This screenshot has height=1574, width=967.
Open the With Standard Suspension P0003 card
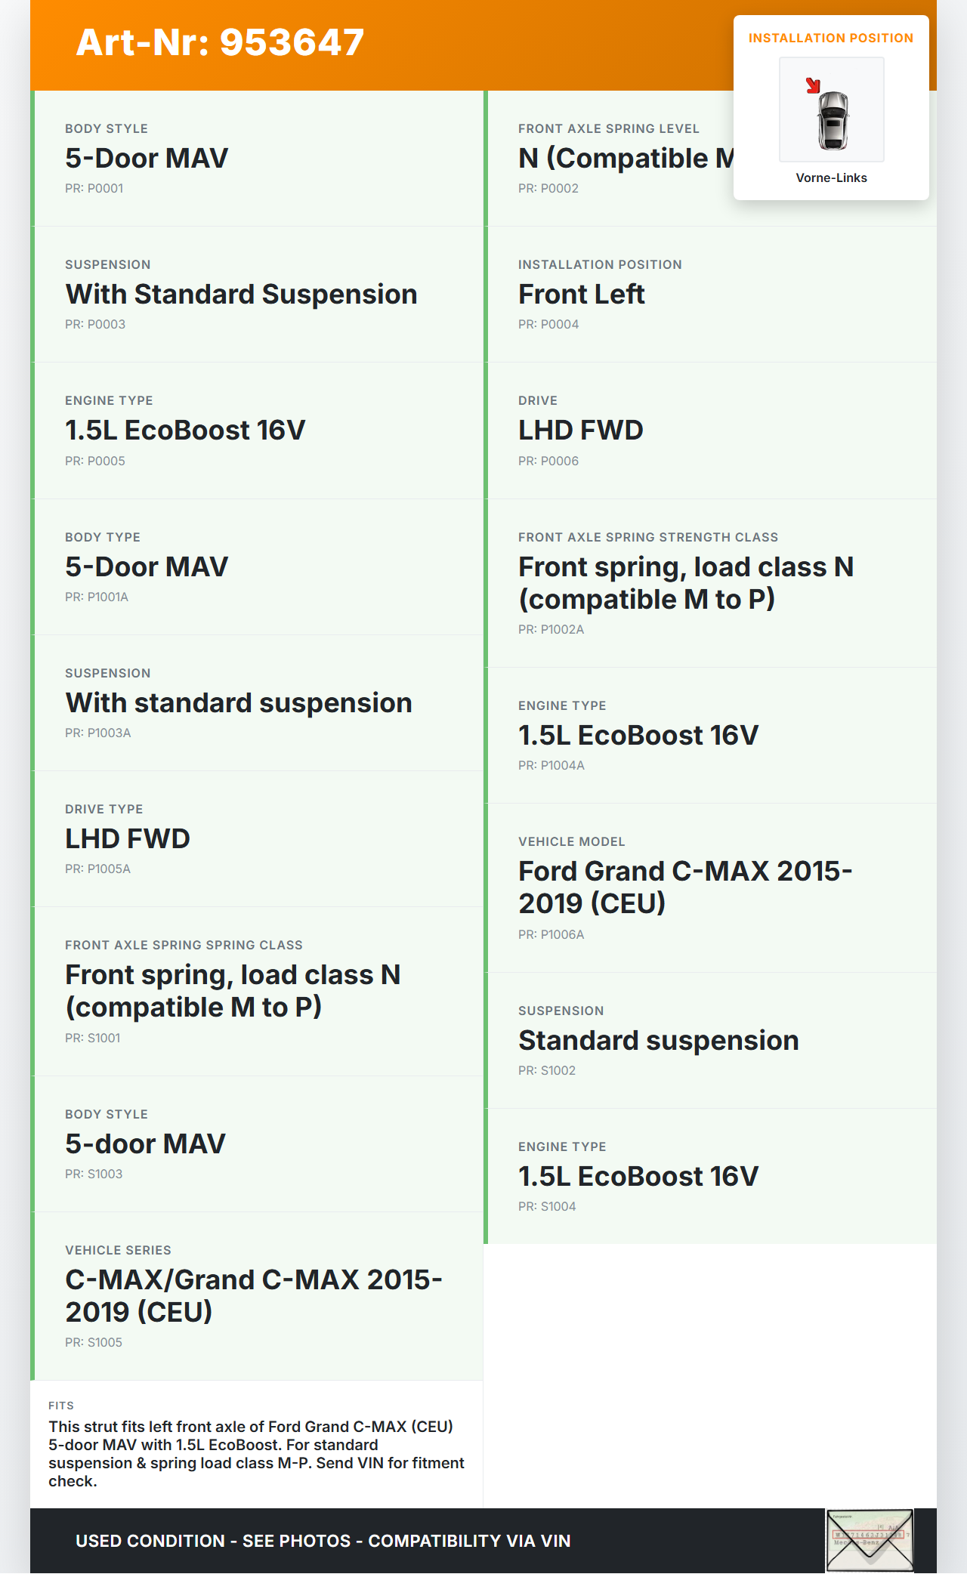point(257,295)
